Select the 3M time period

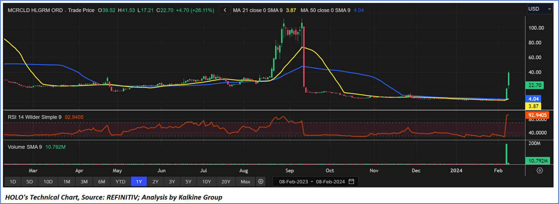[84, 181]
